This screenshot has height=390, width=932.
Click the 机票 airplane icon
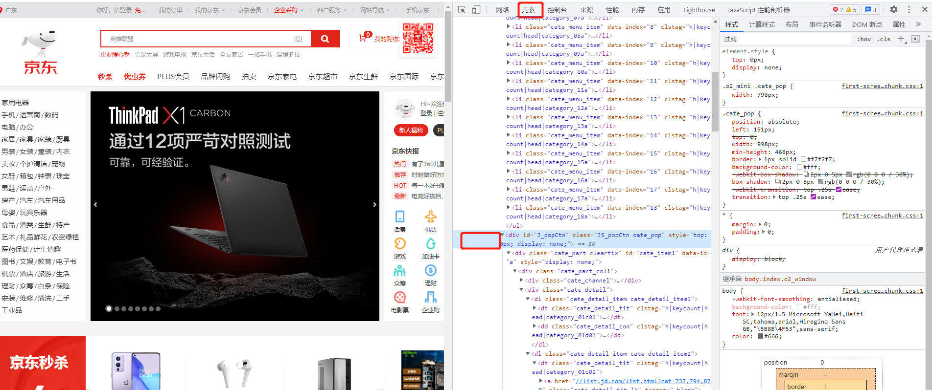click(x=431, y=217)
